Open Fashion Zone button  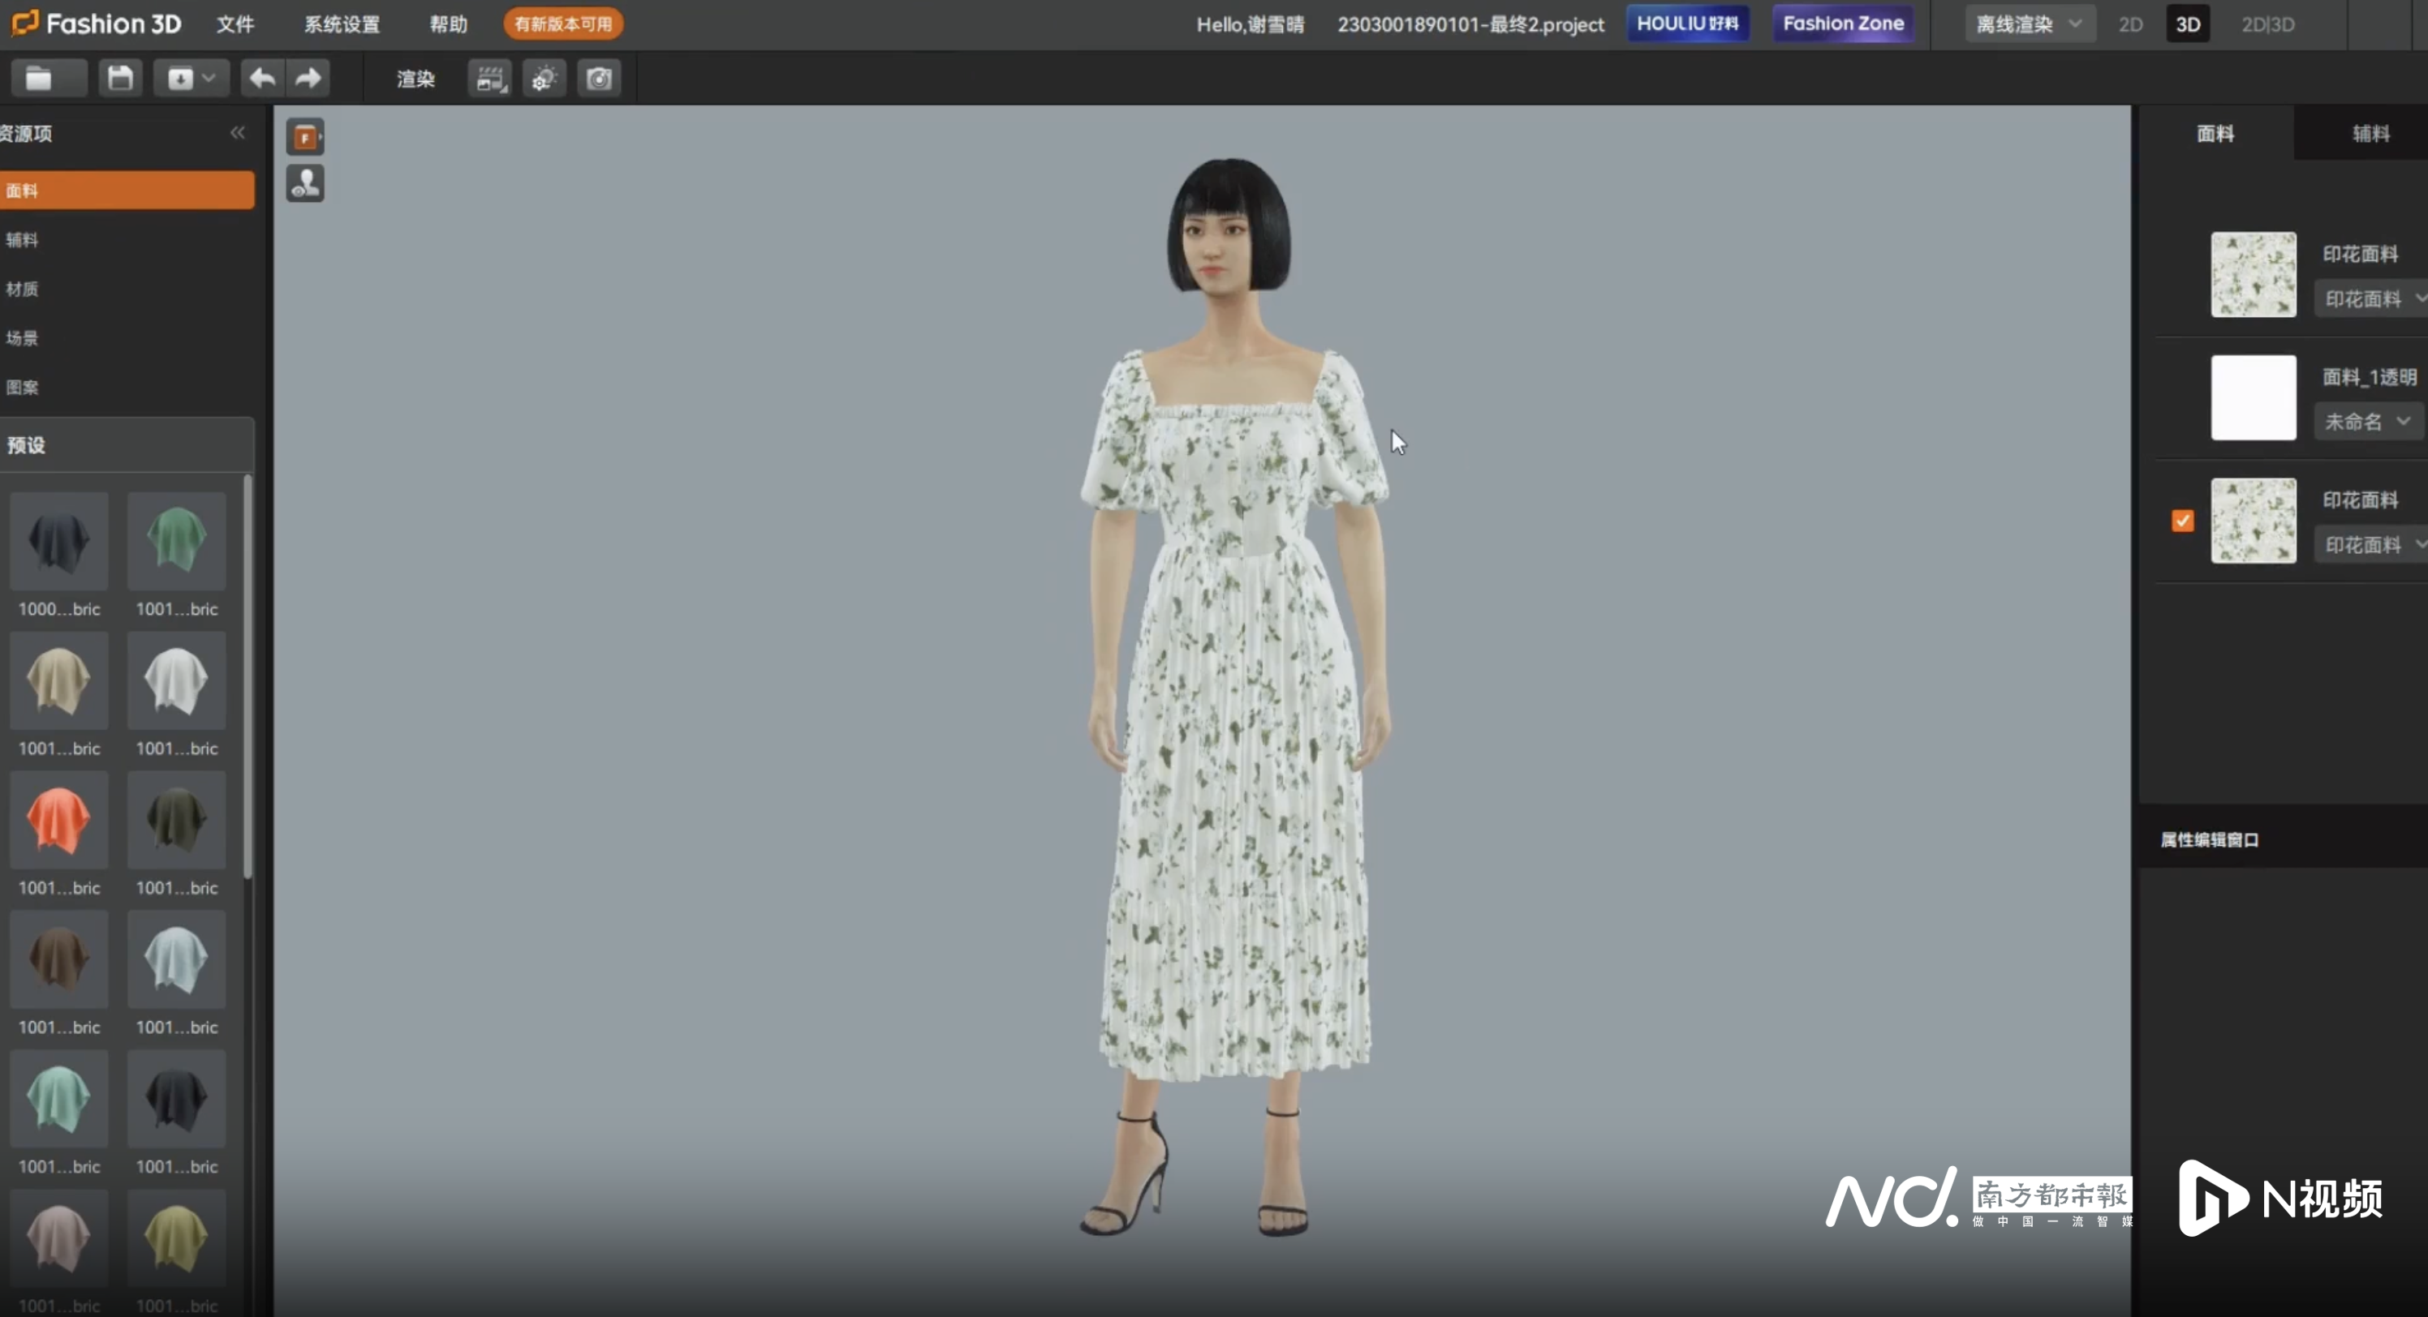point(1843,24)
